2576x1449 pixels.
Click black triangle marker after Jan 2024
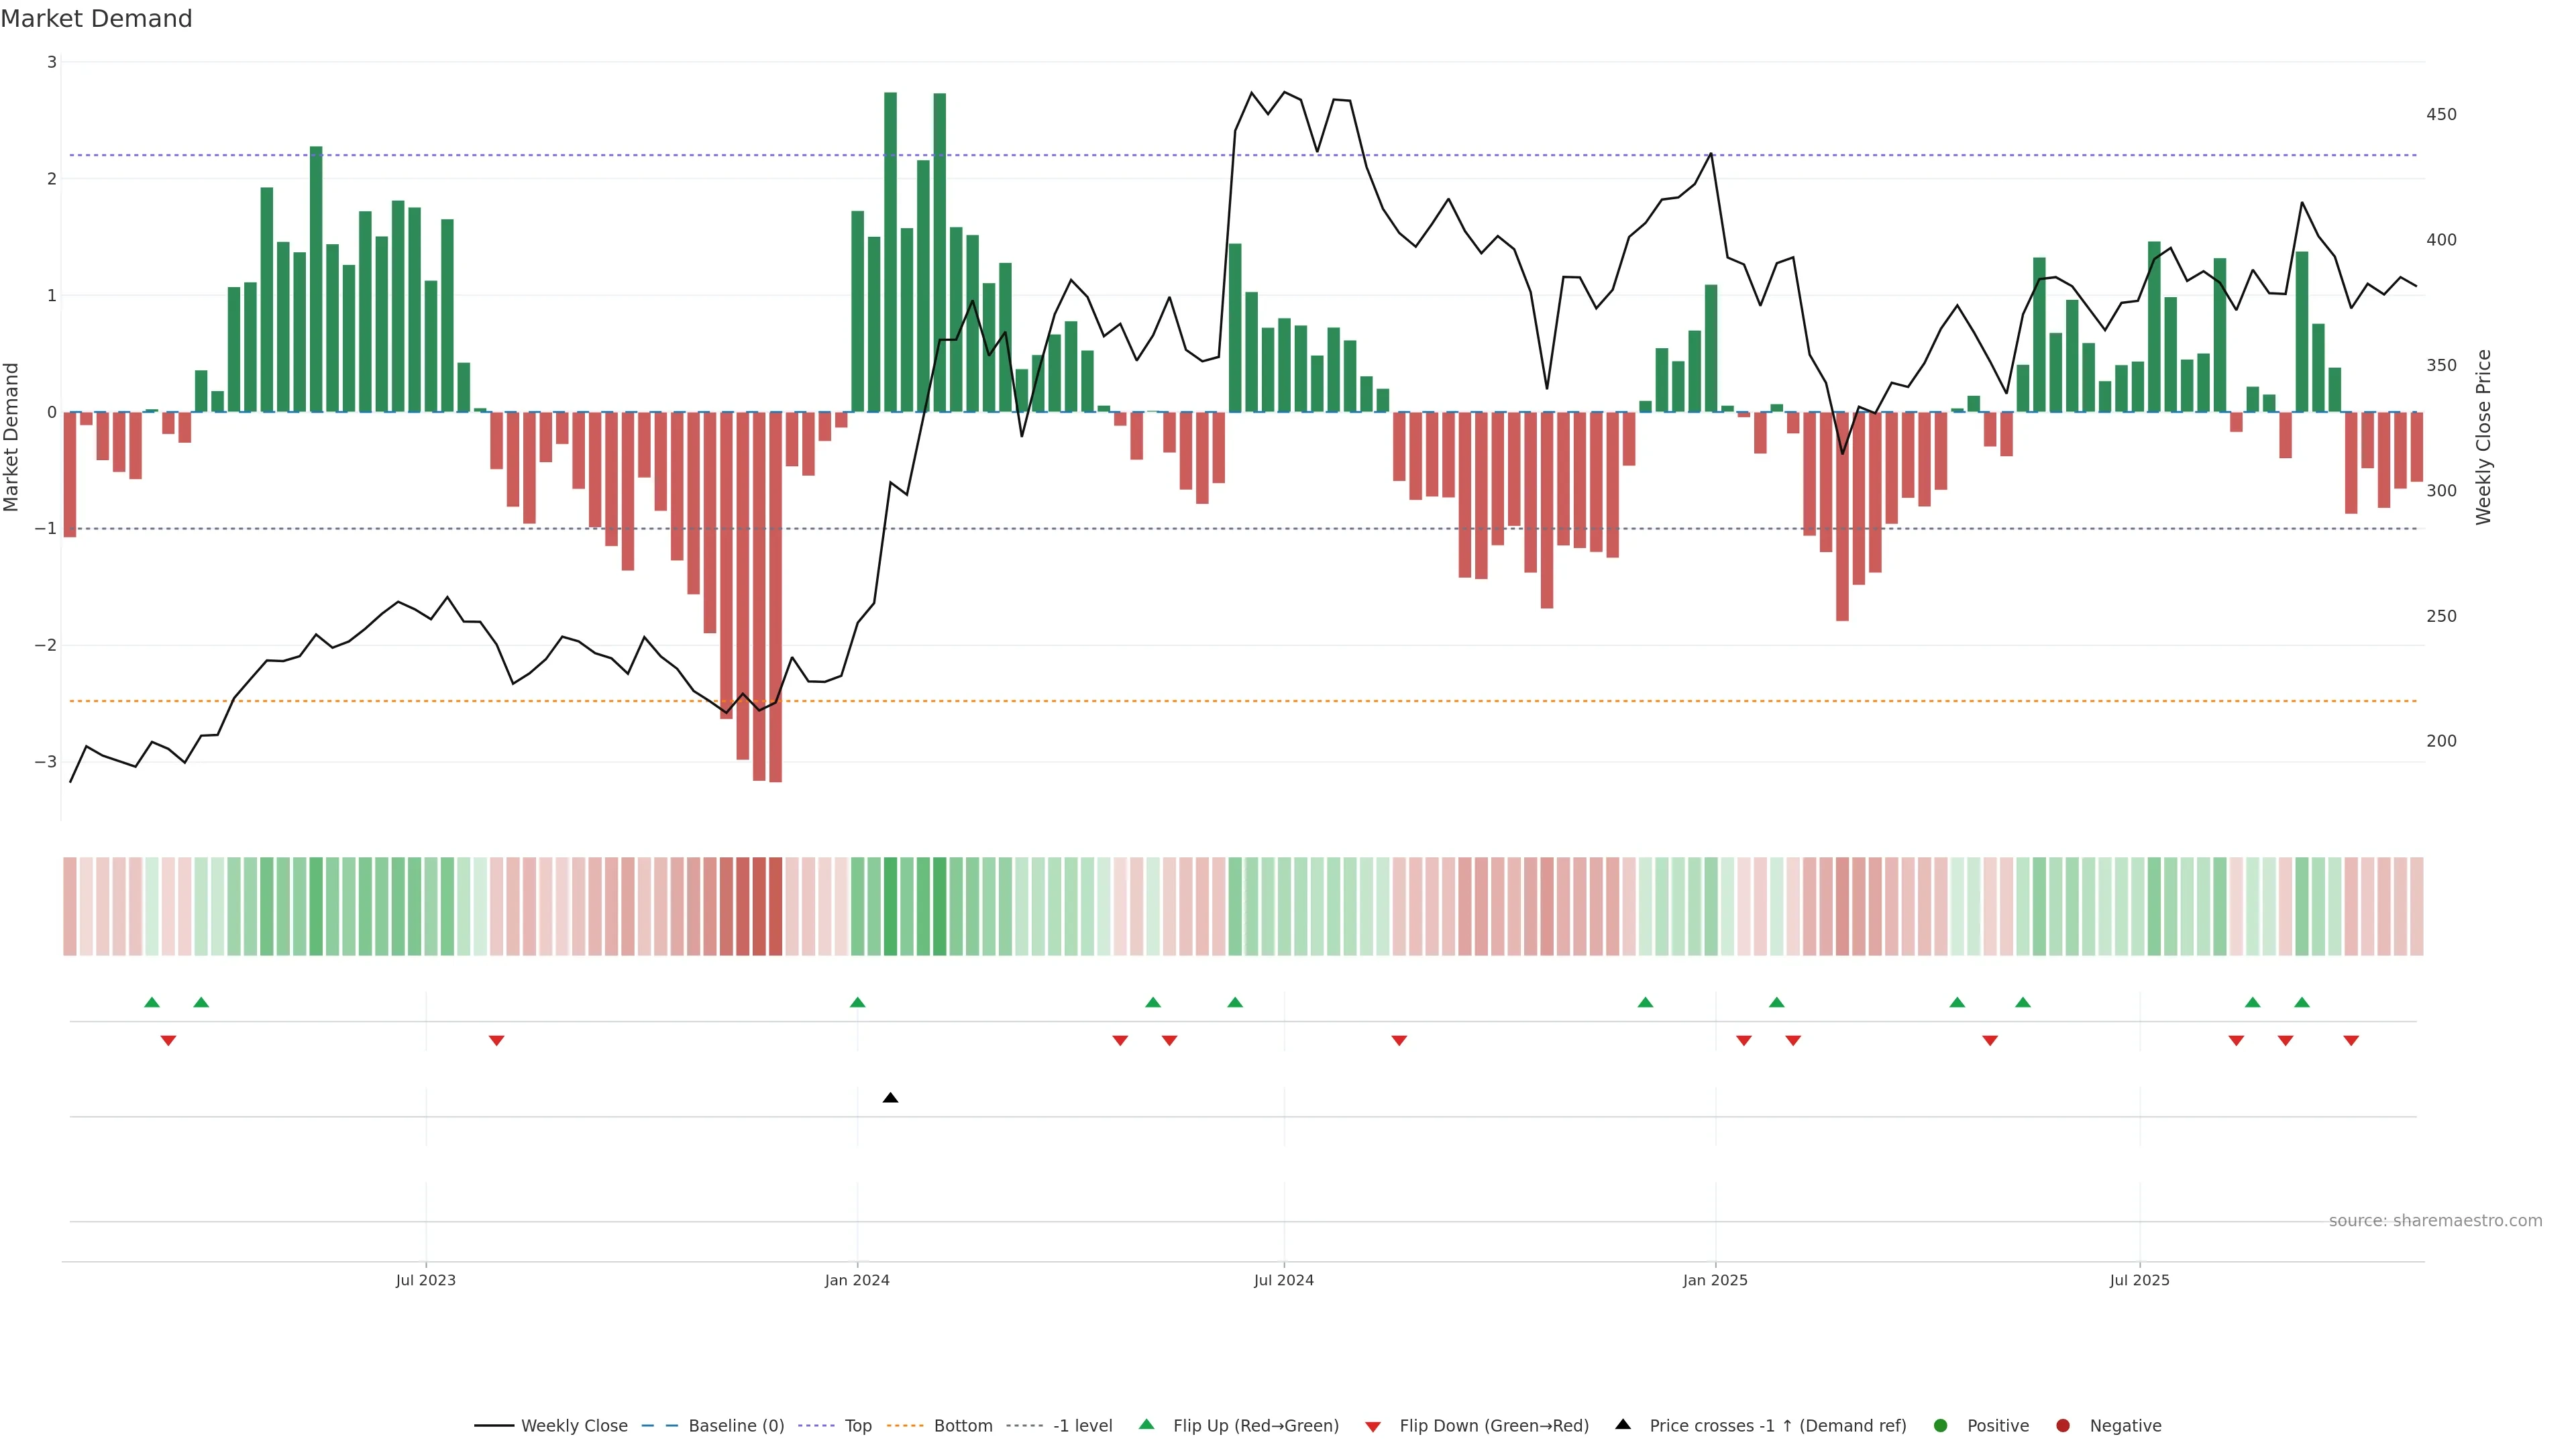click(x=890, y=1098)
